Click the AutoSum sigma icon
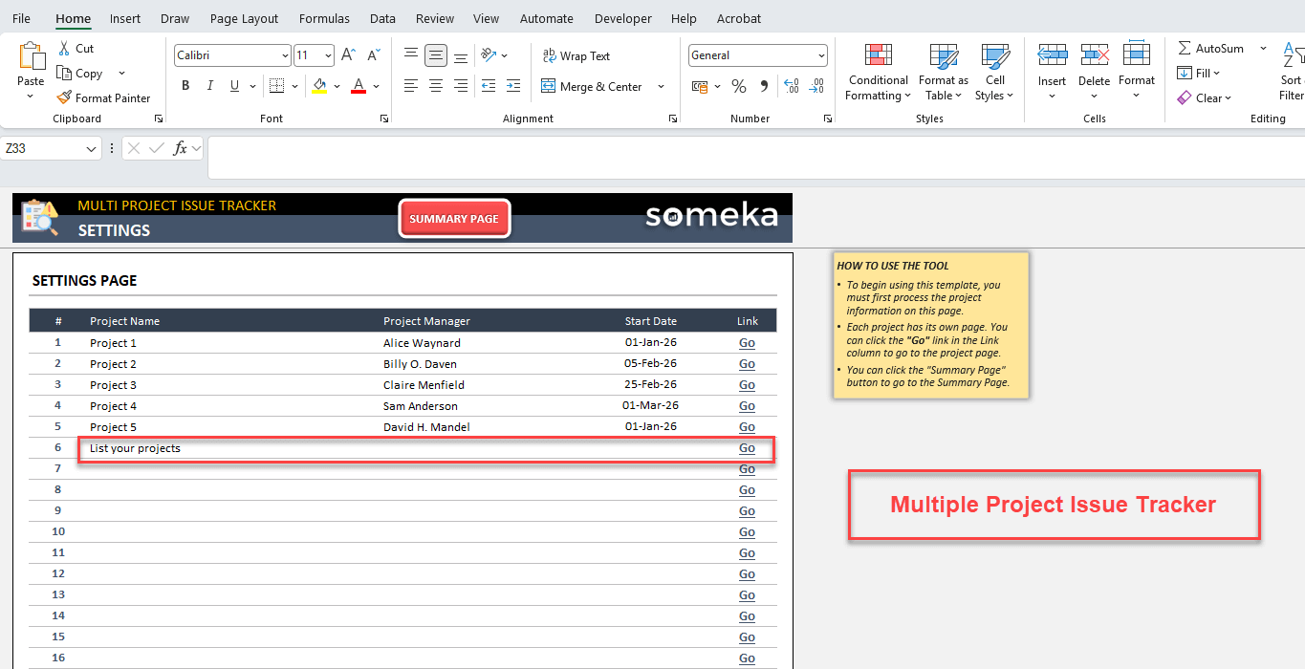 pyautogui.click(x=1185, y=48)
